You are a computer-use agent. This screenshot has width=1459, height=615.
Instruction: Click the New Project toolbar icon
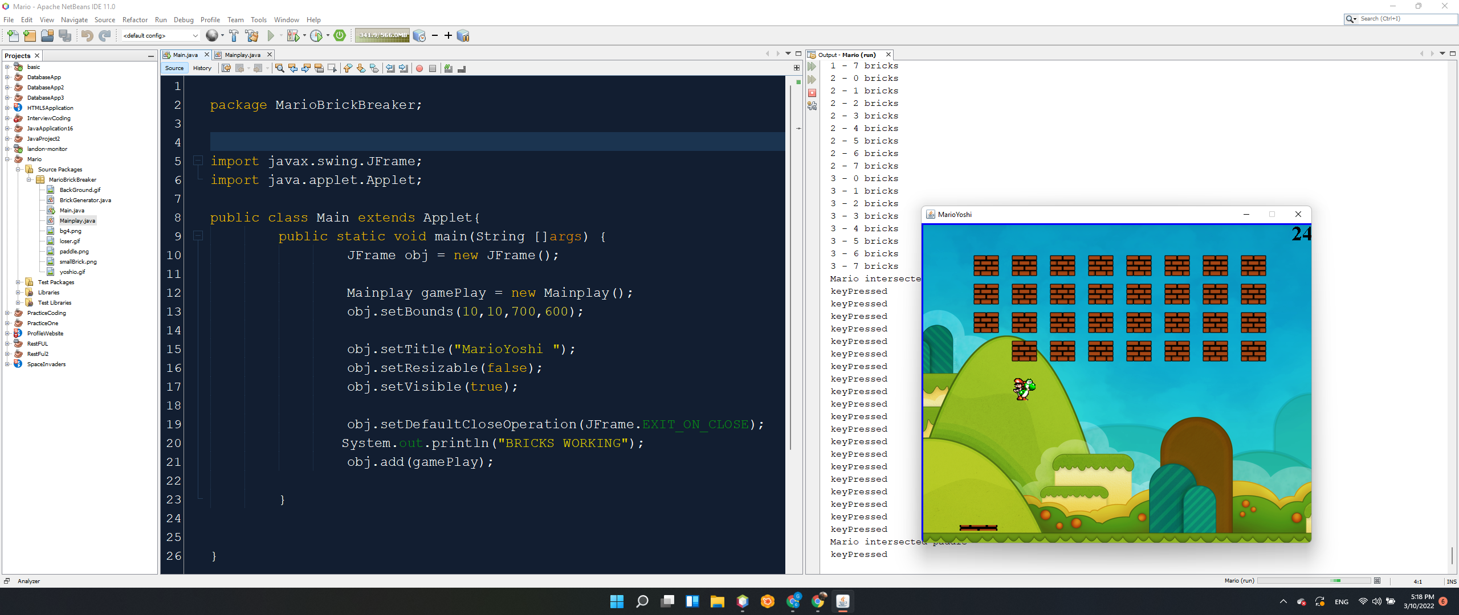30,36
